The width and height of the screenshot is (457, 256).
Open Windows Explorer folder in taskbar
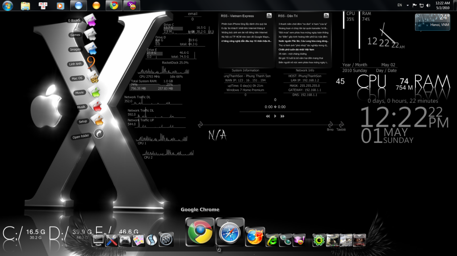click(x=25, y=5)
